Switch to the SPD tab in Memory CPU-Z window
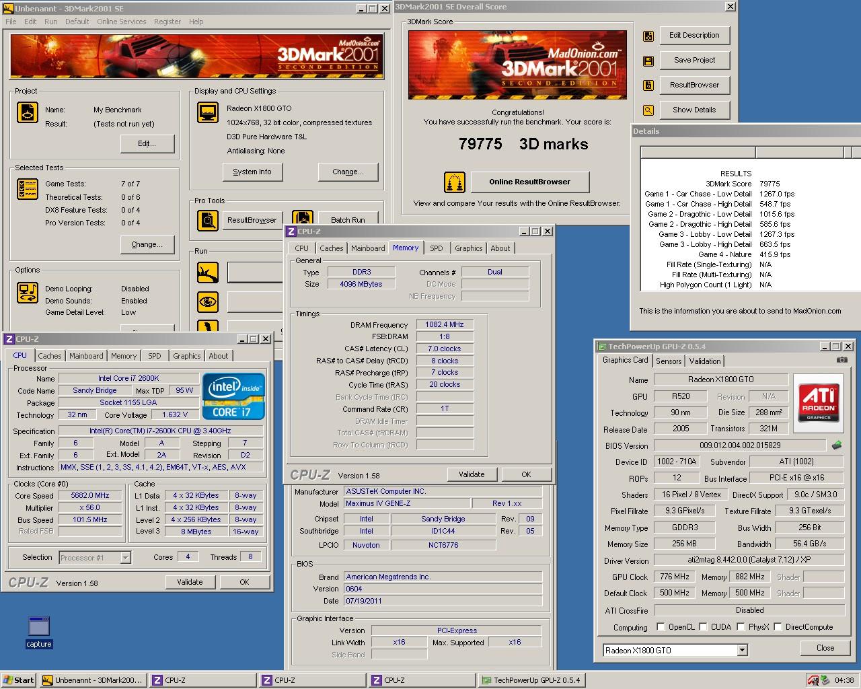The width and height of the screenshot is (861, 689). click(x=437, y=248)
